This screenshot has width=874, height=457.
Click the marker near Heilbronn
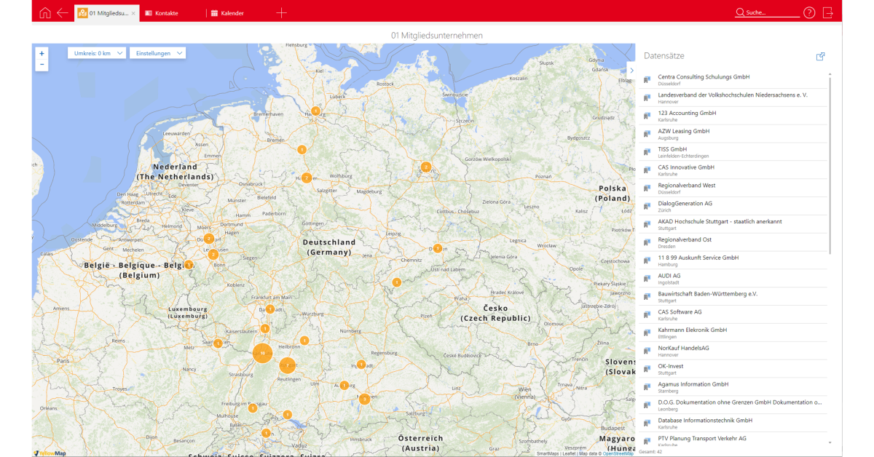click(x=304, y=341)
